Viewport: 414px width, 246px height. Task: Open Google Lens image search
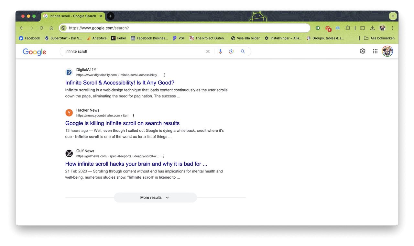click(x=232, y=51)
